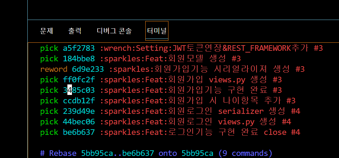Click the 시리얼라이저 생성 #3 message
Viewport: 339px width, 158px height.
point(259,69)
